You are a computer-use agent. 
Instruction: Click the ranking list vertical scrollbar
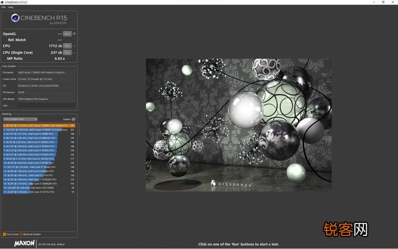tap(79, 129)
